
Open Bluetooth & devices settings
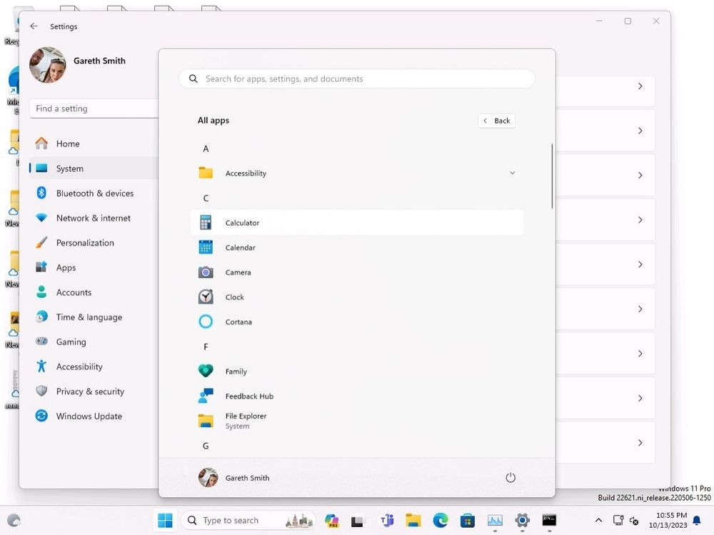click(94, 194)
